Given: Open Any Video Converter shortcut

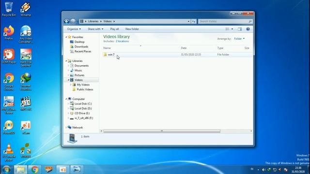Looking at the screenshot, I should click(x=26, y=34).
